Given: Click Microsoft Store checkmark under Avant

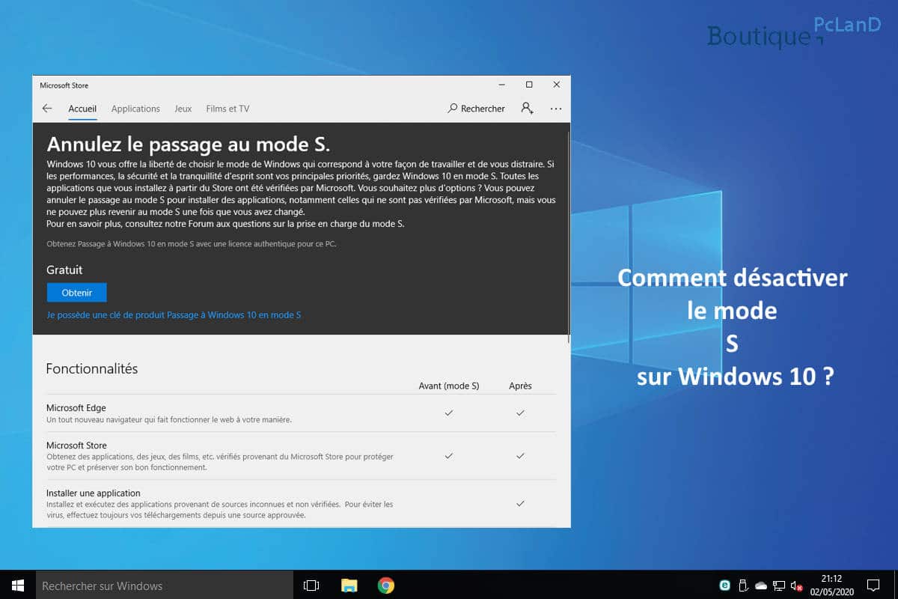Looking at the screenshot, I should point(449,455).
